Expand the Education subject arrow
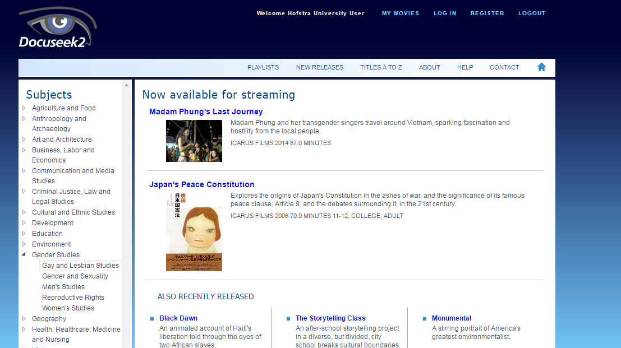621x348 pixels. 24,233
